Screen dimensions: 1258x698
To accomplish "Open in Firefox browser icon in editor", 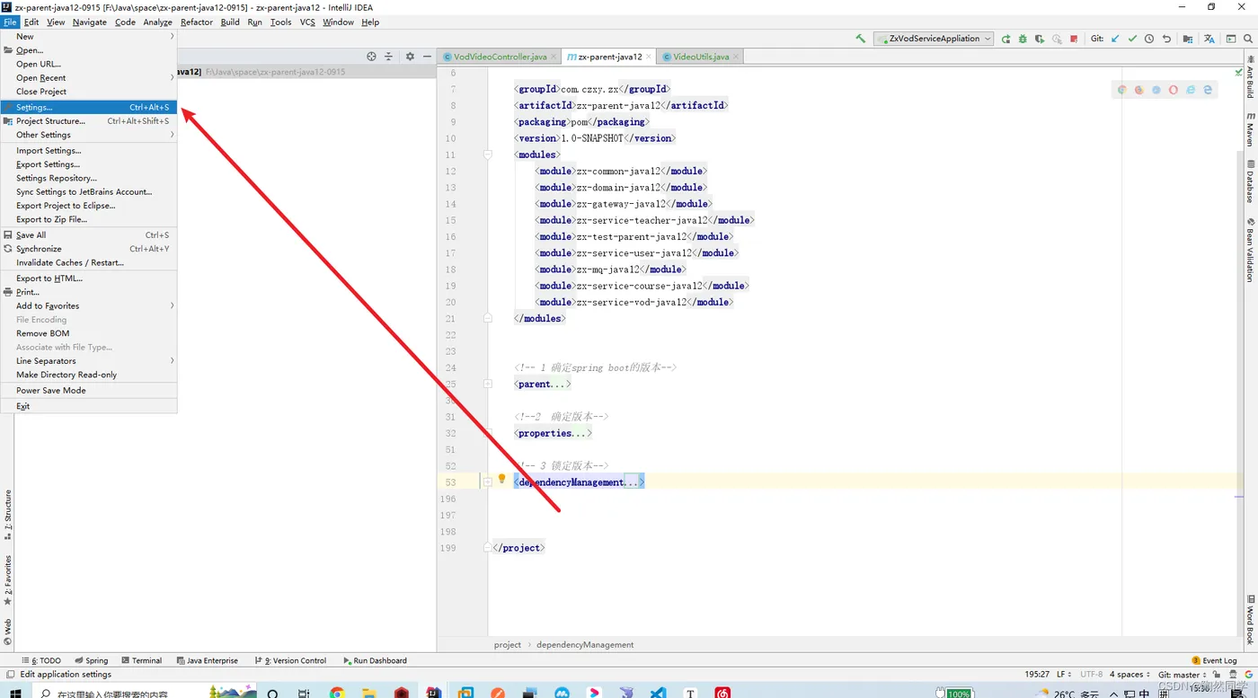I will 1138,90.
